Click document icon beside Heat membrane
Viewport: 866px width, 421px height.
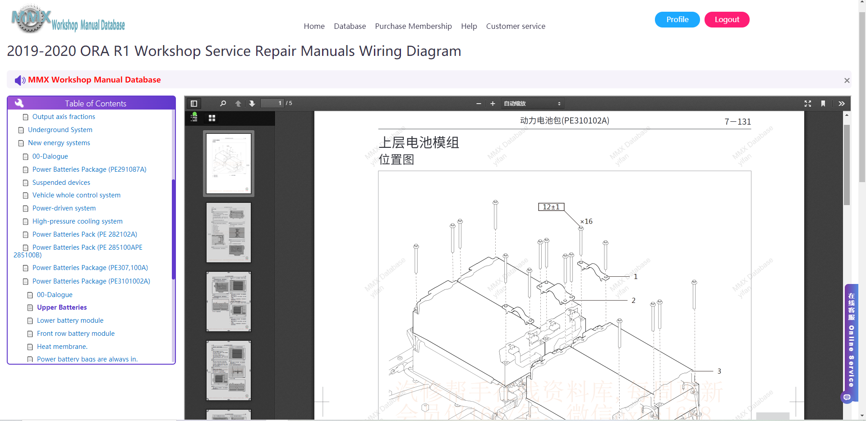30,347
